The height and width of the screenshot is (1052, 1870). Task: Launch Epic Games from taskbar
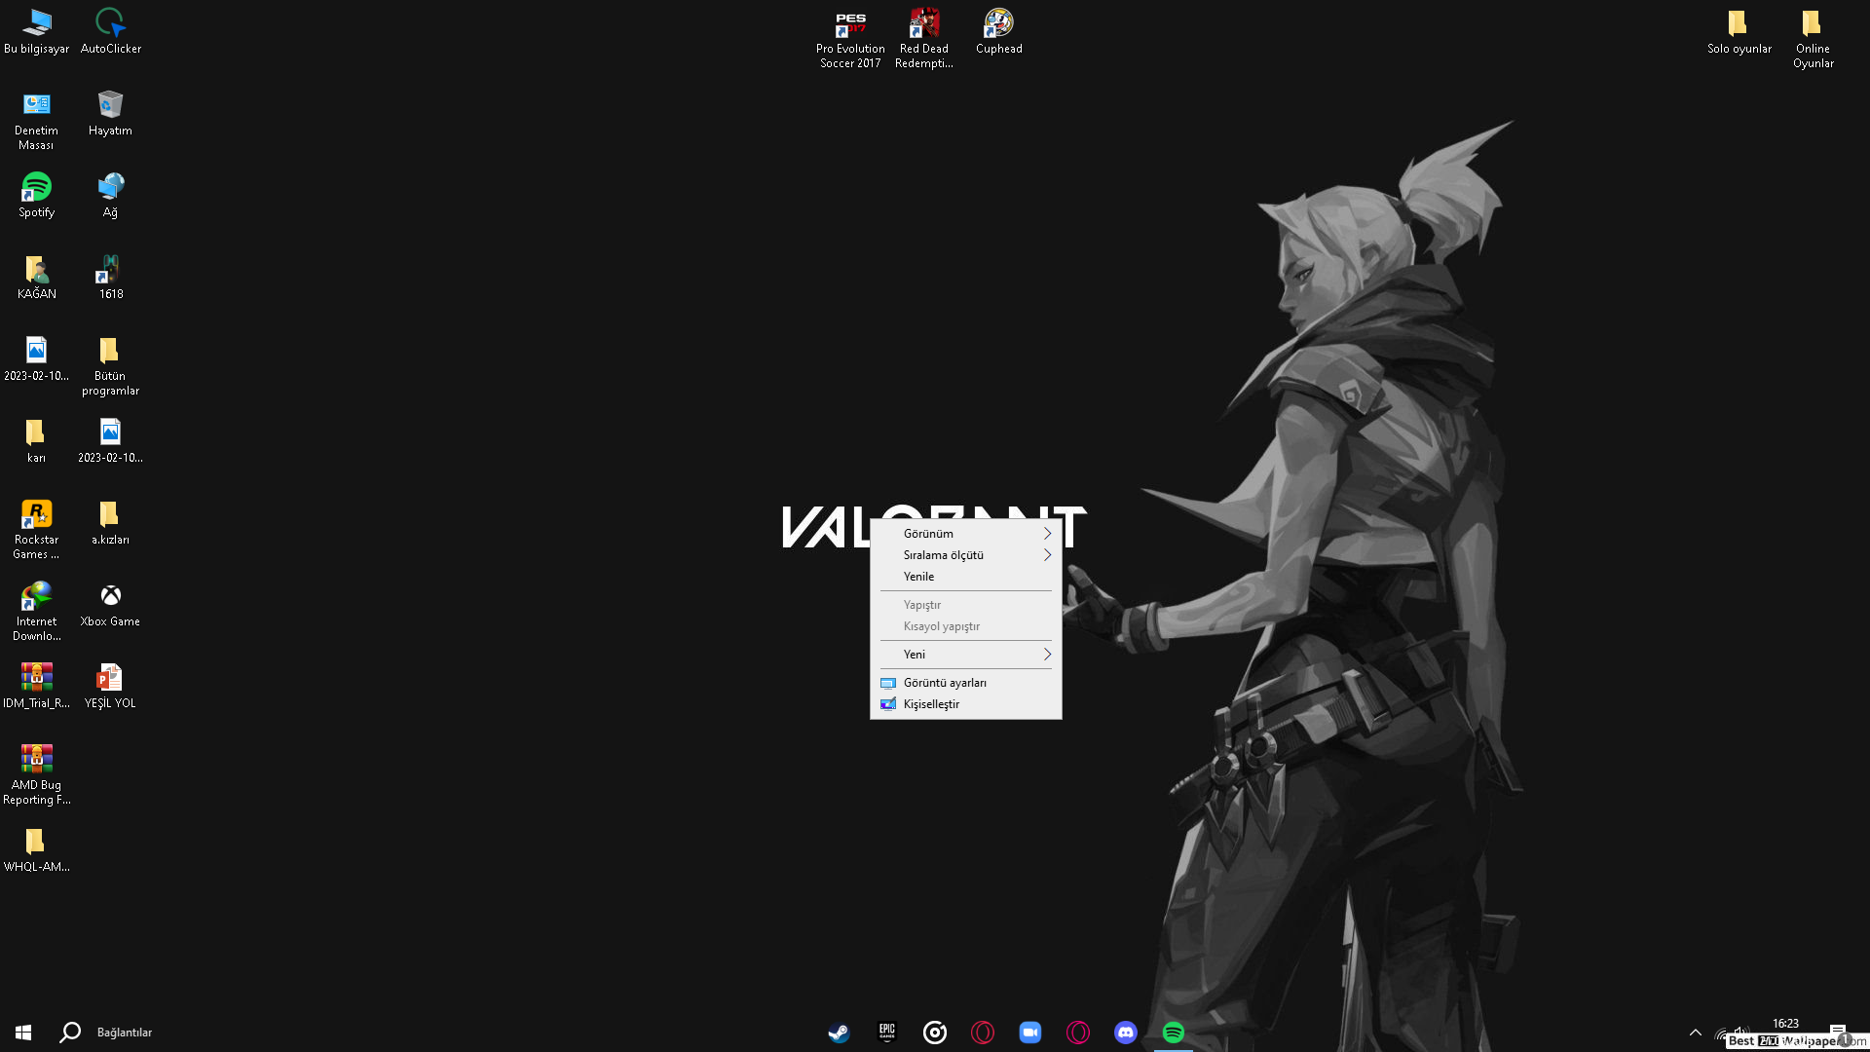coord(886,1033)
